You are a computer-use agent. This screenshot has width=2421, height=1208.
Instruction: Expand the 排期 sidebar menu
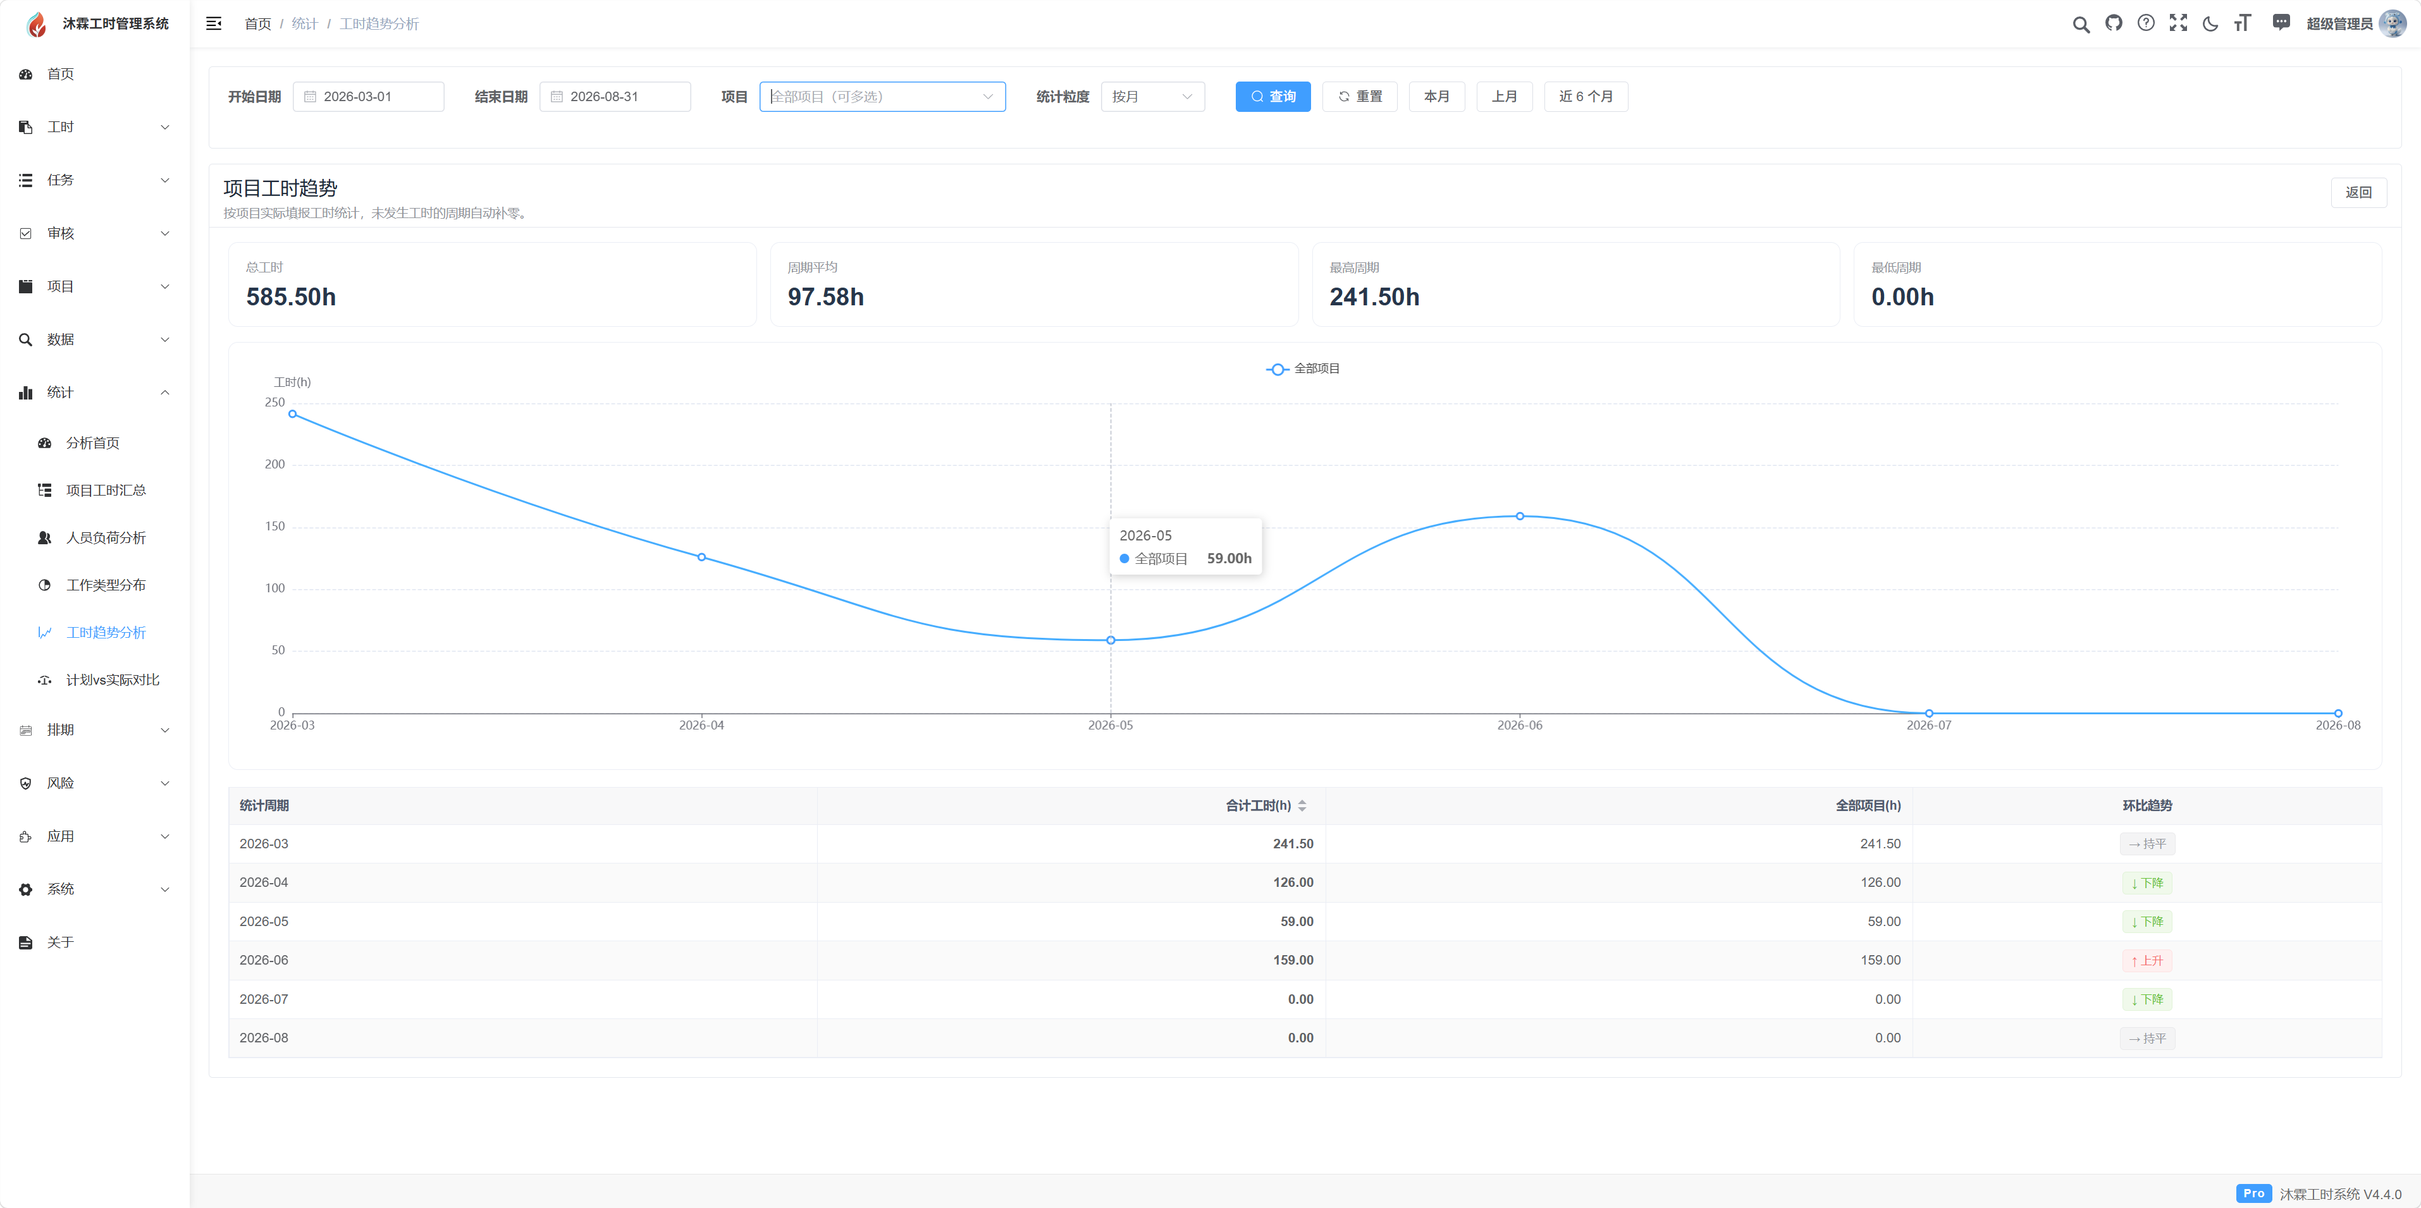tap(94, 730)
